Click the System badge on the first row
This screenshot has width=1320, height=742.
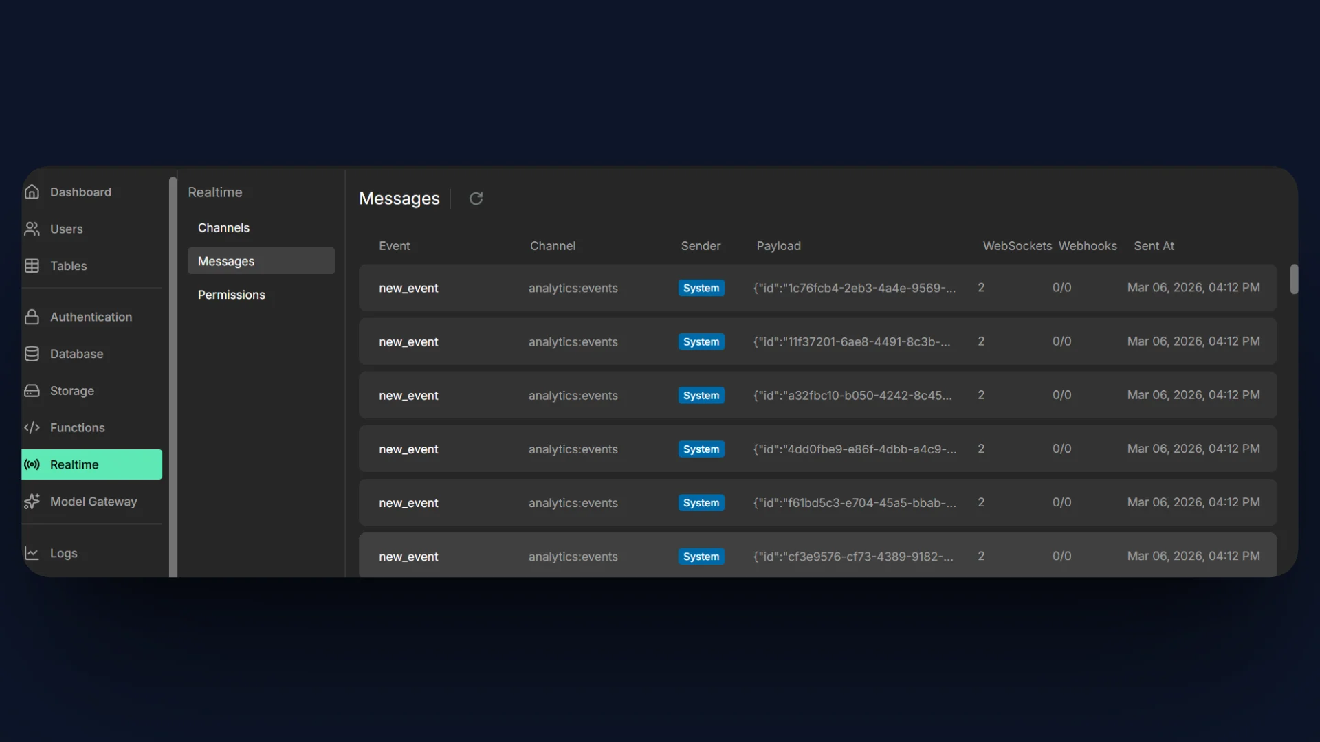701,288
